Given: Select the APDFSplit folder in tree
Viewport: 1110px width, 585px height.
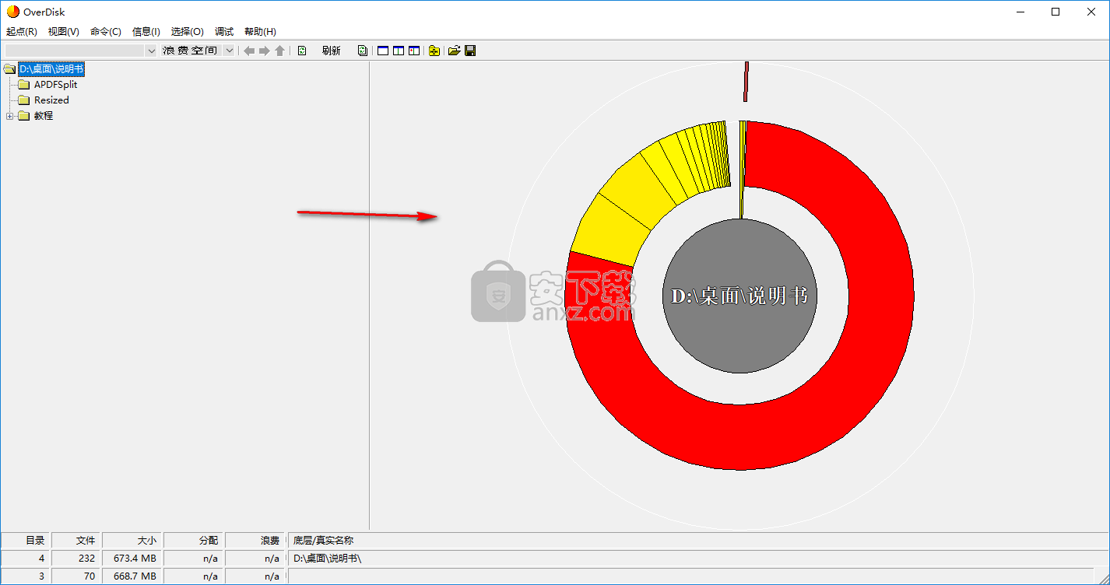Looking at the screenshot, I should tap(55, 85).
